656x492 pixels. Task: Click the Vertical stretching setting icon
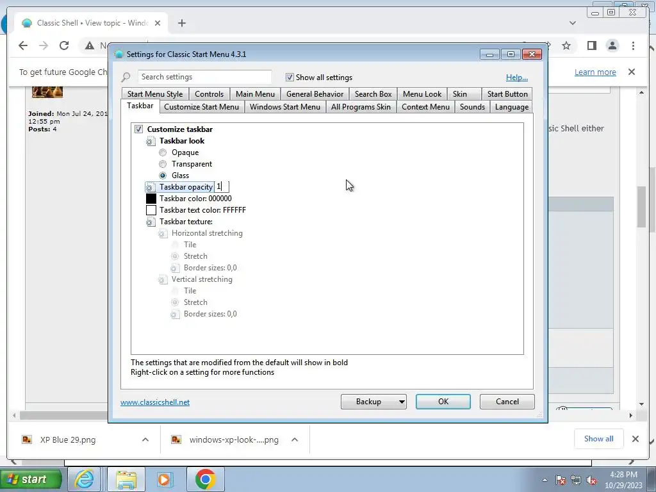163,279
